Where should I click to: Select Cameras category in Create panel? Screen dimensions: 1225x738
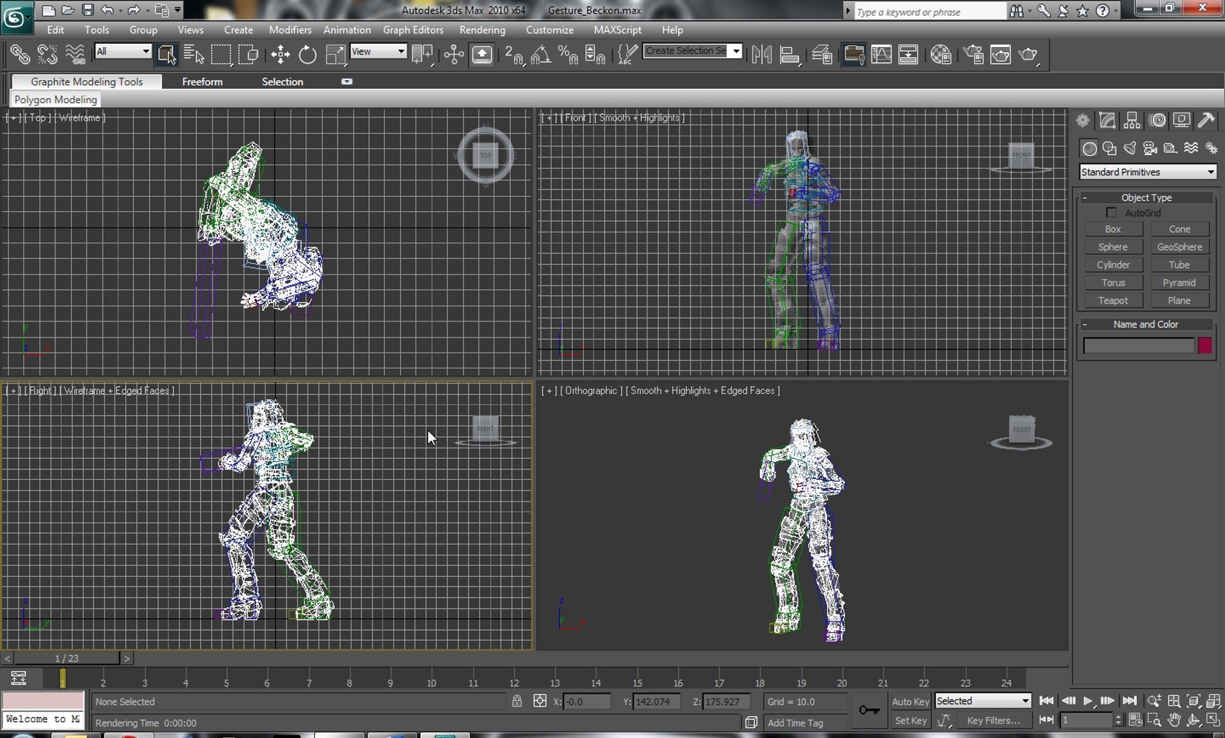click(x=1150, y=148)
